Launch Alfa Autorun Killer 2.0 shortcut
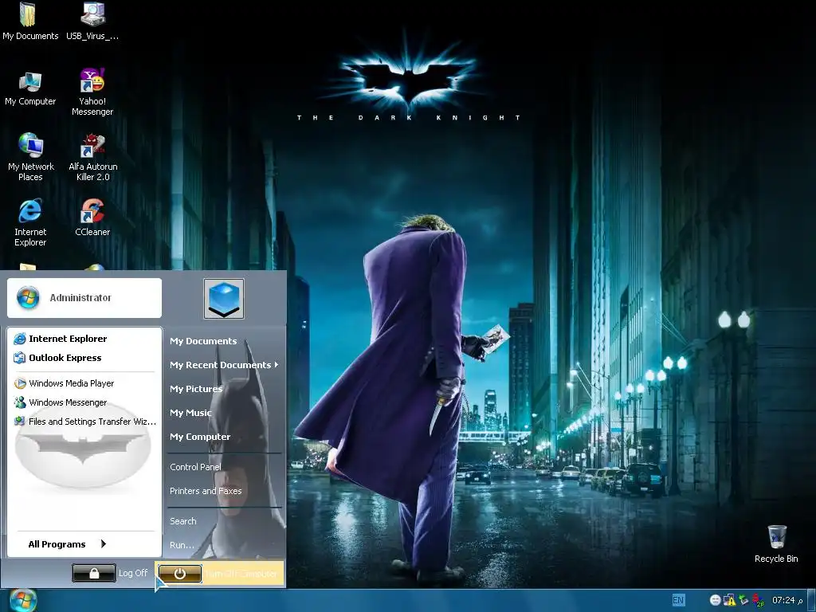This screenshot has height=612, width=816. tap(92, 157)
